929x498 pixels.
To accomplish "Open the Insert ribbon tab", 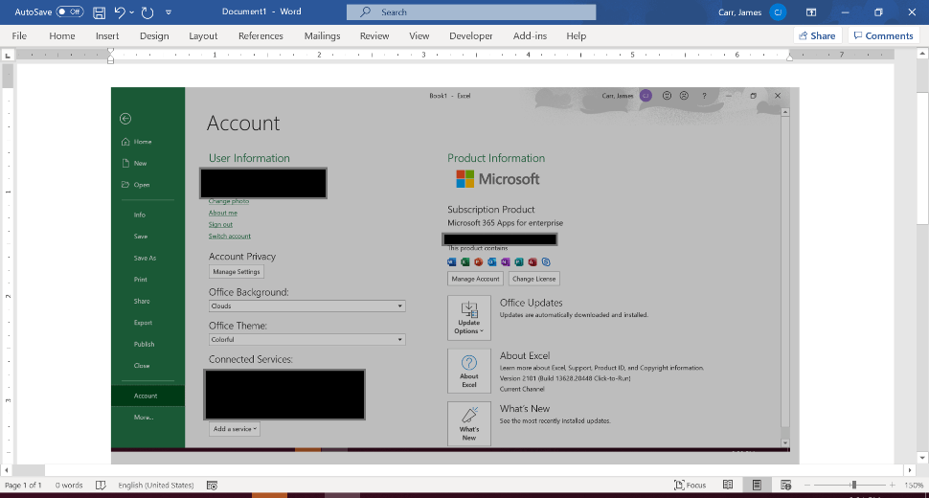I will [107, 35].
